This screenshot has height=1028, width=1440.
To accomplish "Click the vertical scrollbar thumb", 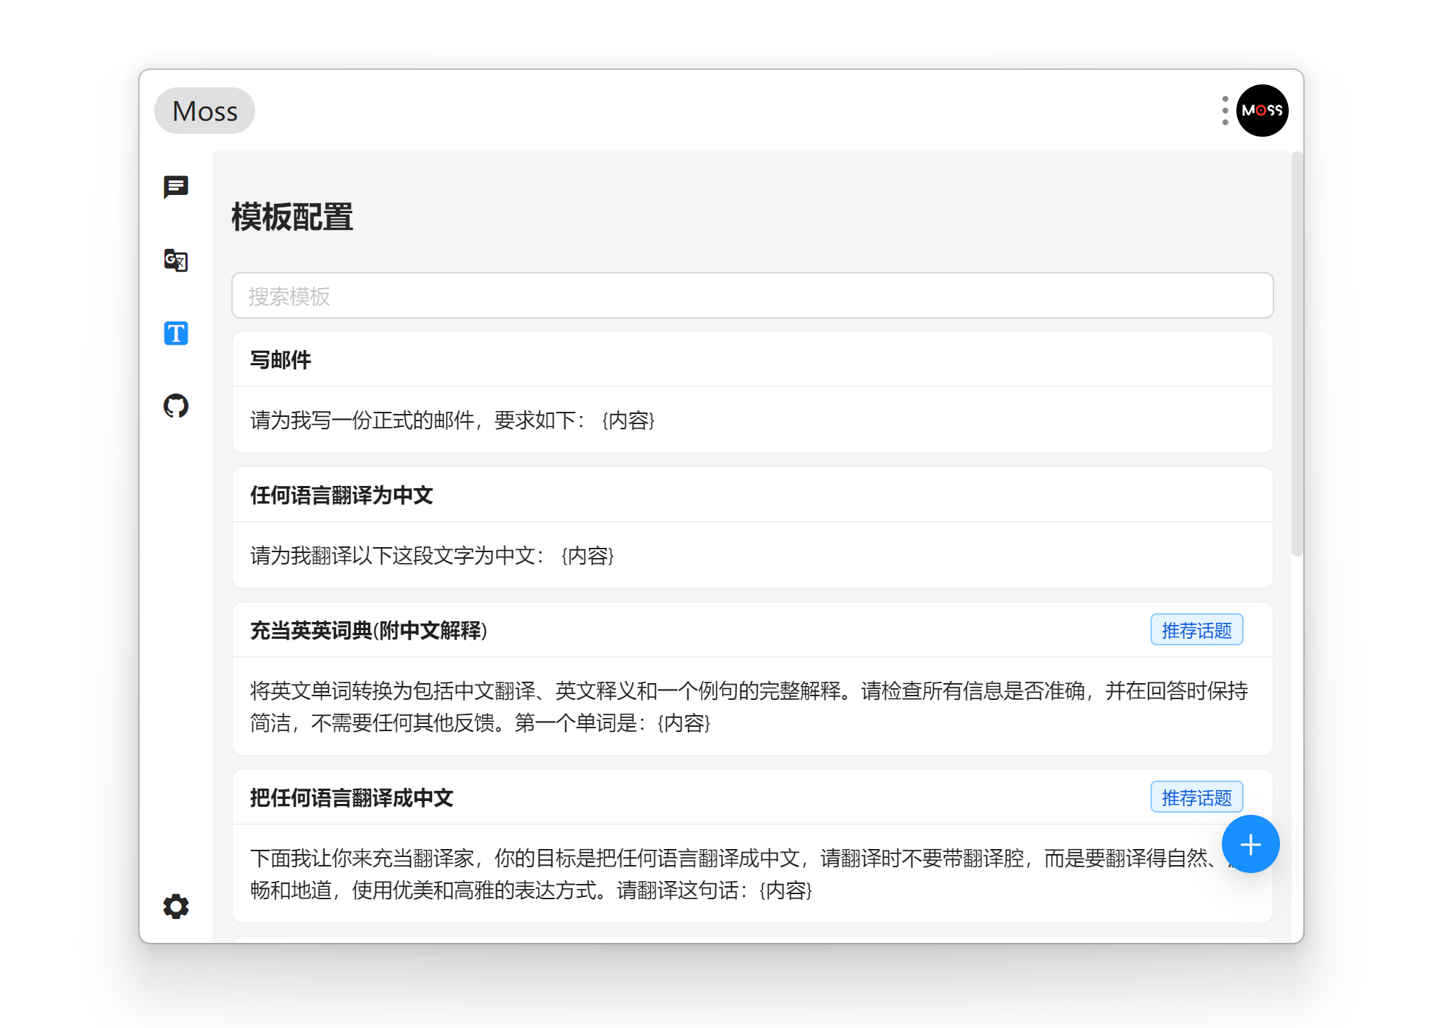I will coord(1297,354).
